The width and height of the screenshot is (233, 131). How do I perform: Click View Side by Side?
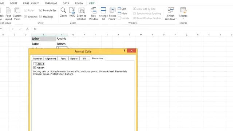144,9
